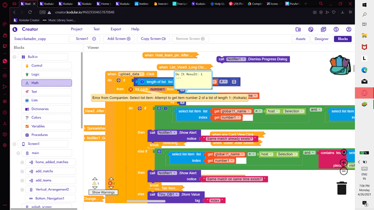
Task: Open the project folder icon in Creator header
Action: 298,29
